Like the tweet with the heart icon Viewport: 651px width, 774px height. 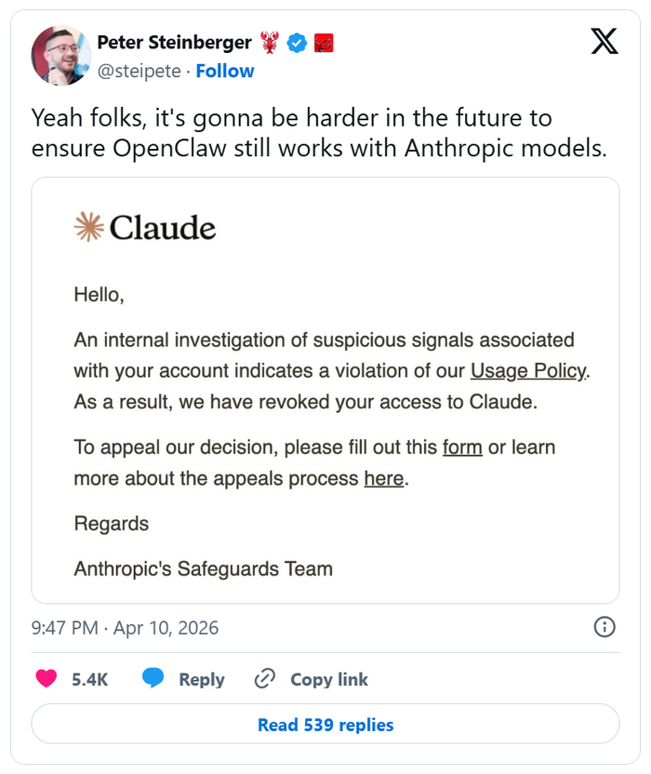(x=46, y=679)
